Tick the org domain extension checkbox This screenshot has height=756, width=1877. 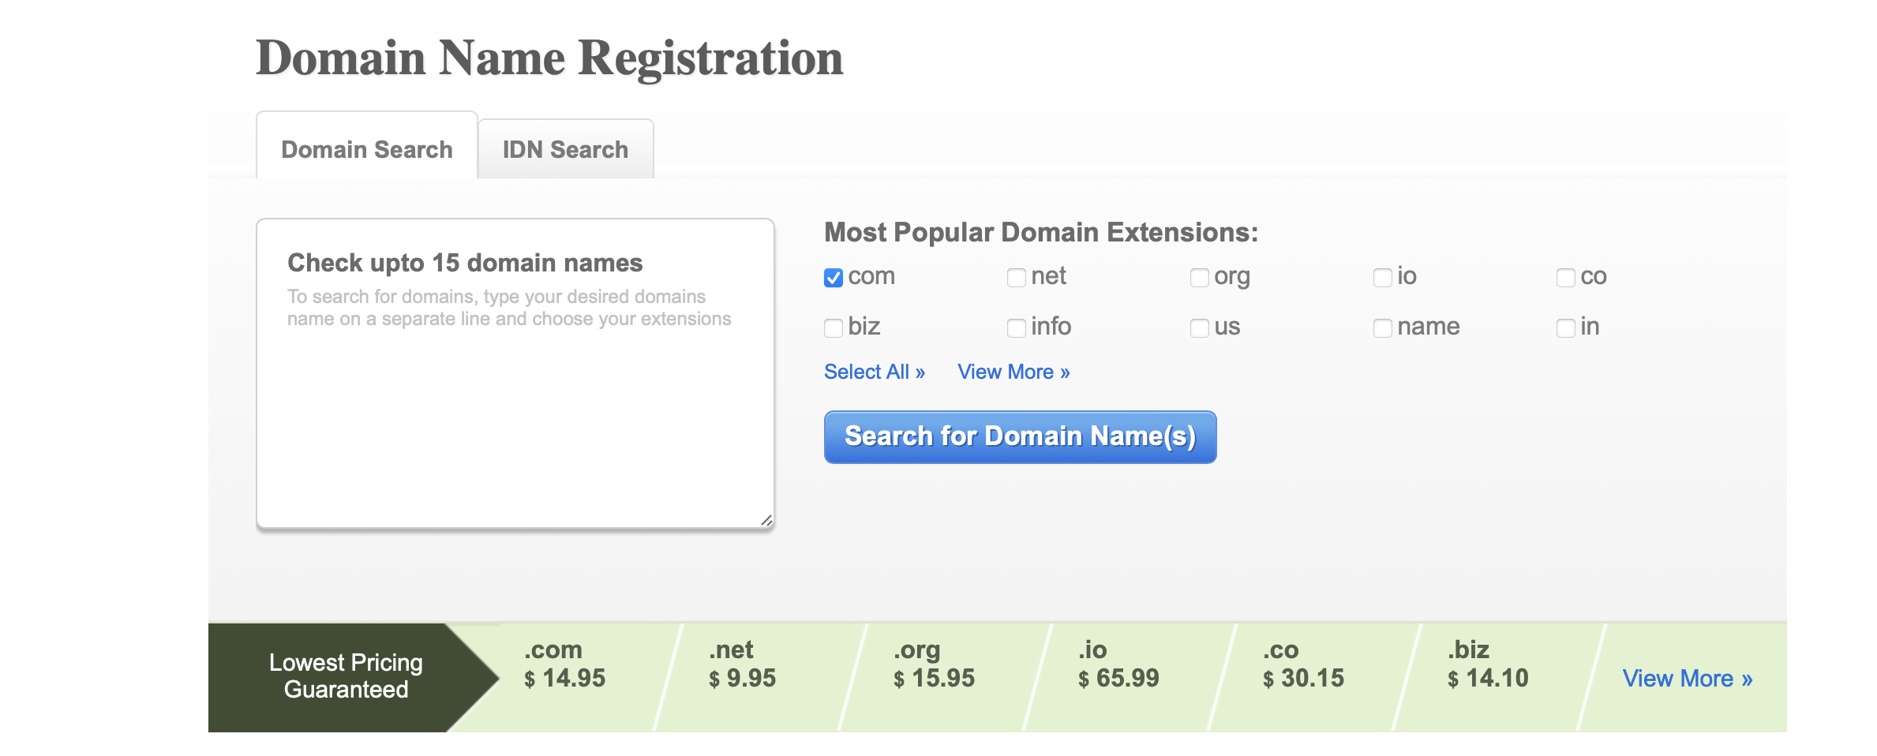coord(1199,278)
